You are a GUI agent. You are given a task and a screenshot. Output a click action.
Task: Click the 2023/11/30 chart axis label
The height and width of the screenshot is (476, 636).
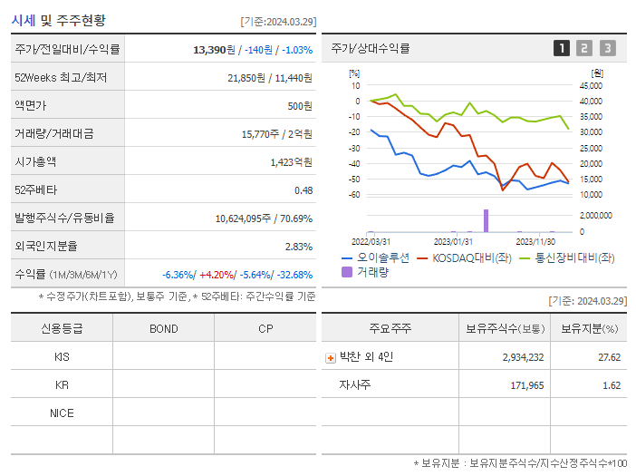click(x=535, y=242)
